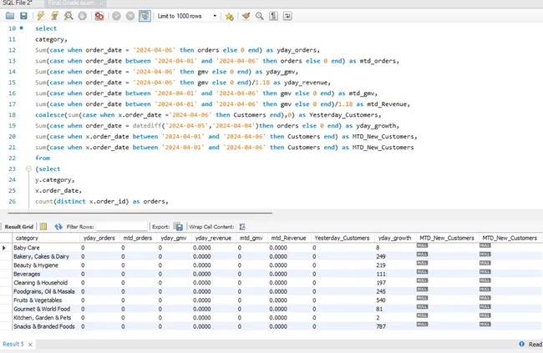The width and height of the screenshot is (543, 353).
Task: Place cursor on line 22 'from' keyword
Action: pos(43,159)
